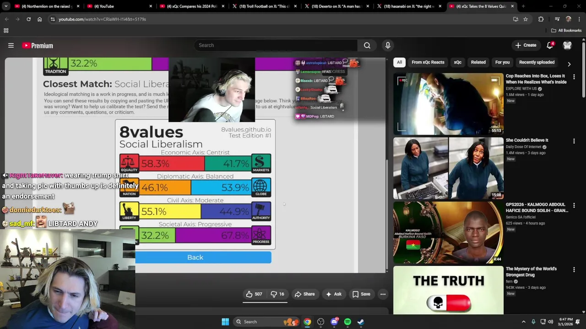The height and width of the screenshot is (329, 586).
Task: Open the Daily Dose Of Internet channel
Action: coord(523,147)
